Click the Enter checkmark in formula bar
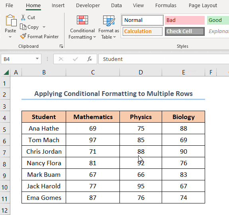229x215 pixels. pos(75,59)
